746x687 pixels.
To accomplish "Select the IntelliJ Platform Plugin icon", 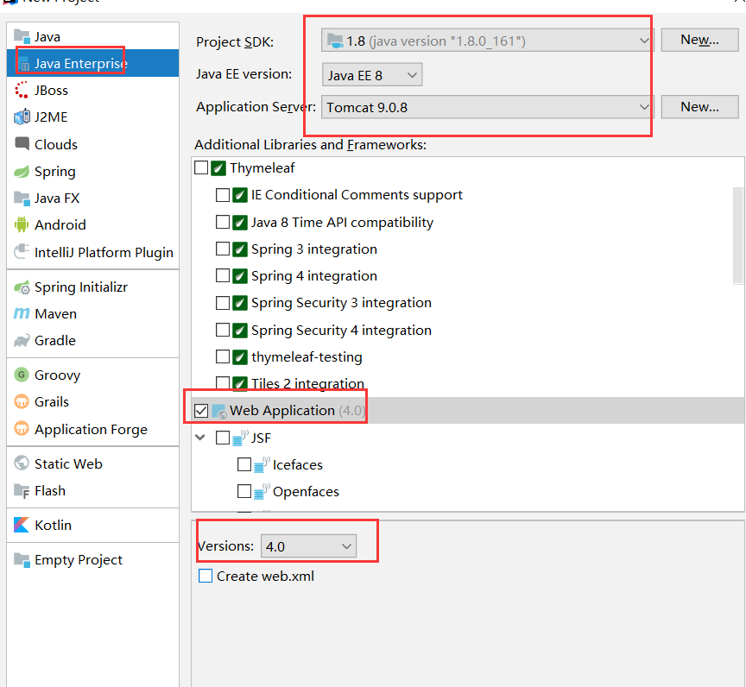I will point(22,251).
